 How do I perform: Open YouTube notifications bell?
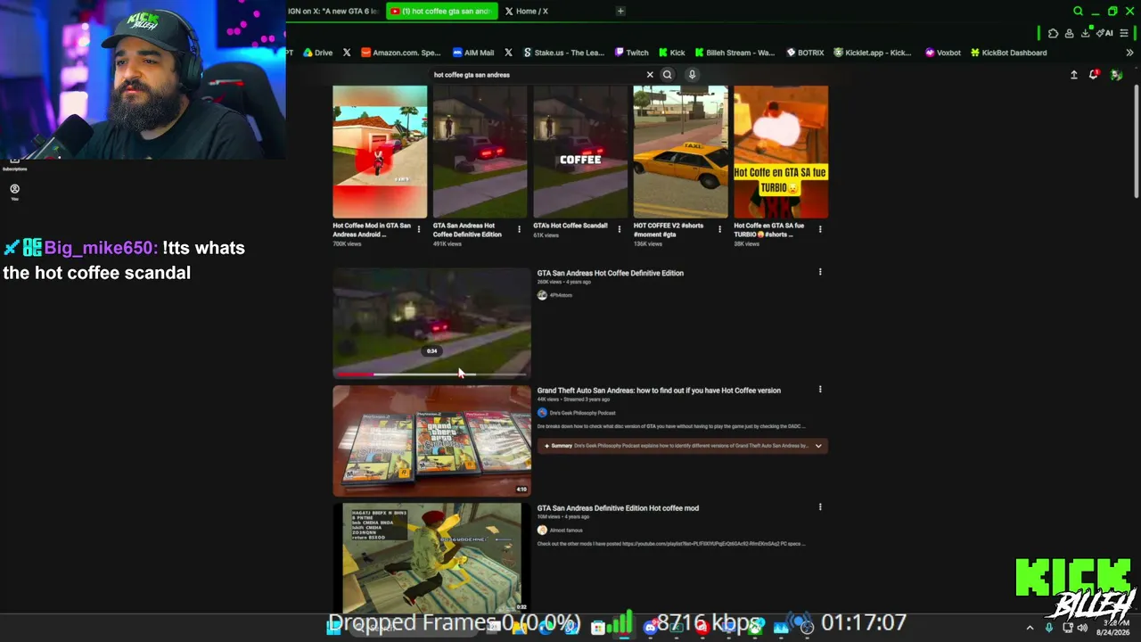click(1094, 75)
